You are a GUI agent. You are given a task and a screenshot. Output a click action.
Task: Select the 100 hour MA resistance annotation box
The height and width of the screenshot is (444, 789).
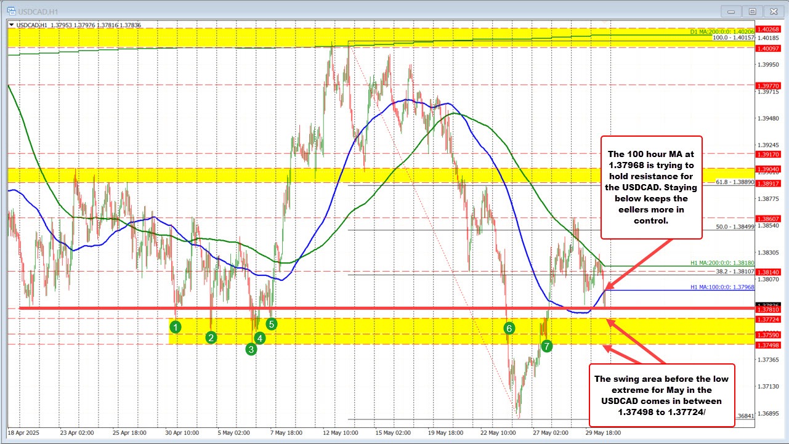pos(650,187)
